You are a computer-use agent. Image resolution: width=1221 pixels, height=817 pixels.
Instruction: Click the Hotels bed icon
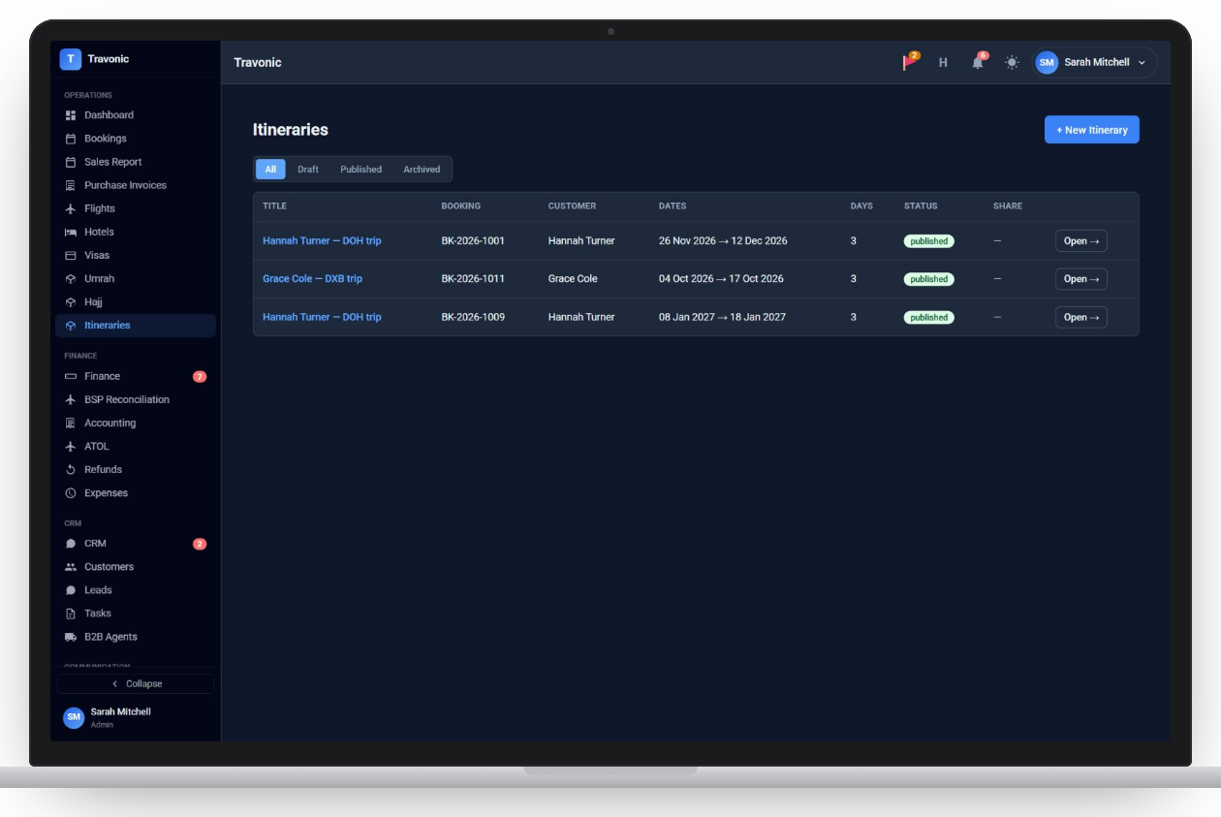[x=71, y=232]
